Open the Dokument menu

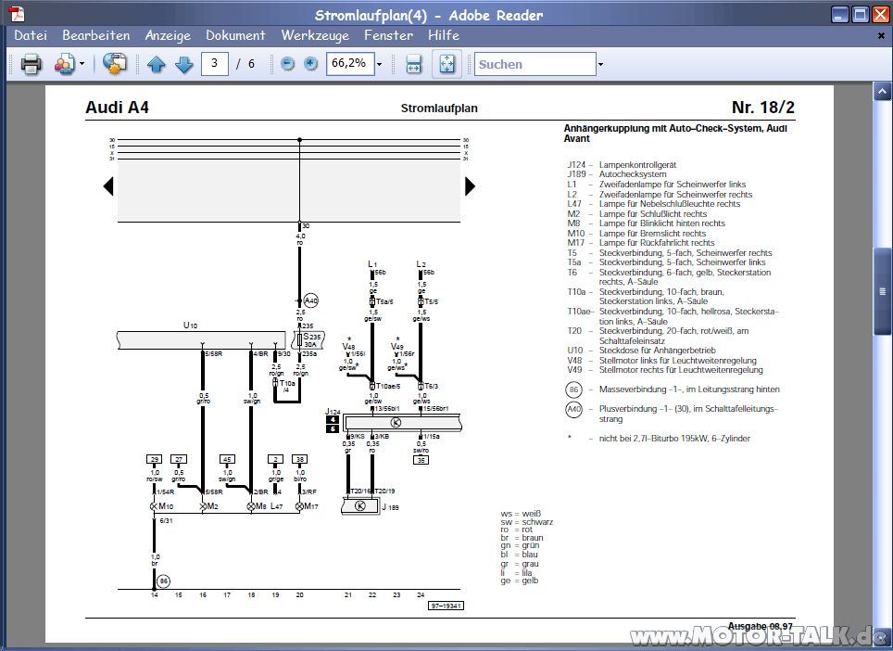click(x=236, y=35)
